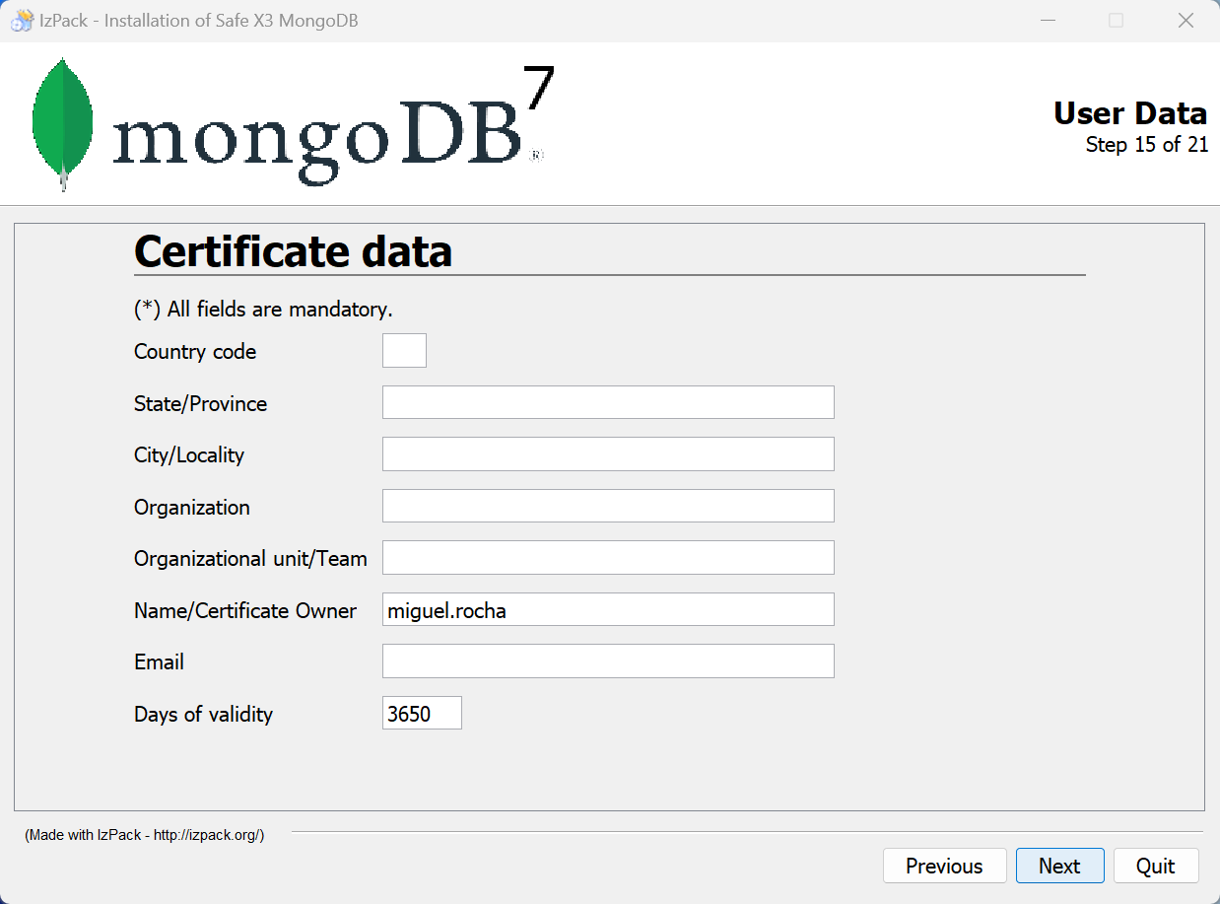The image size is (1220, 904).
Task: Click the Days of validity field showing 3650
Action: pyautogui.click(x=422, y=714)
